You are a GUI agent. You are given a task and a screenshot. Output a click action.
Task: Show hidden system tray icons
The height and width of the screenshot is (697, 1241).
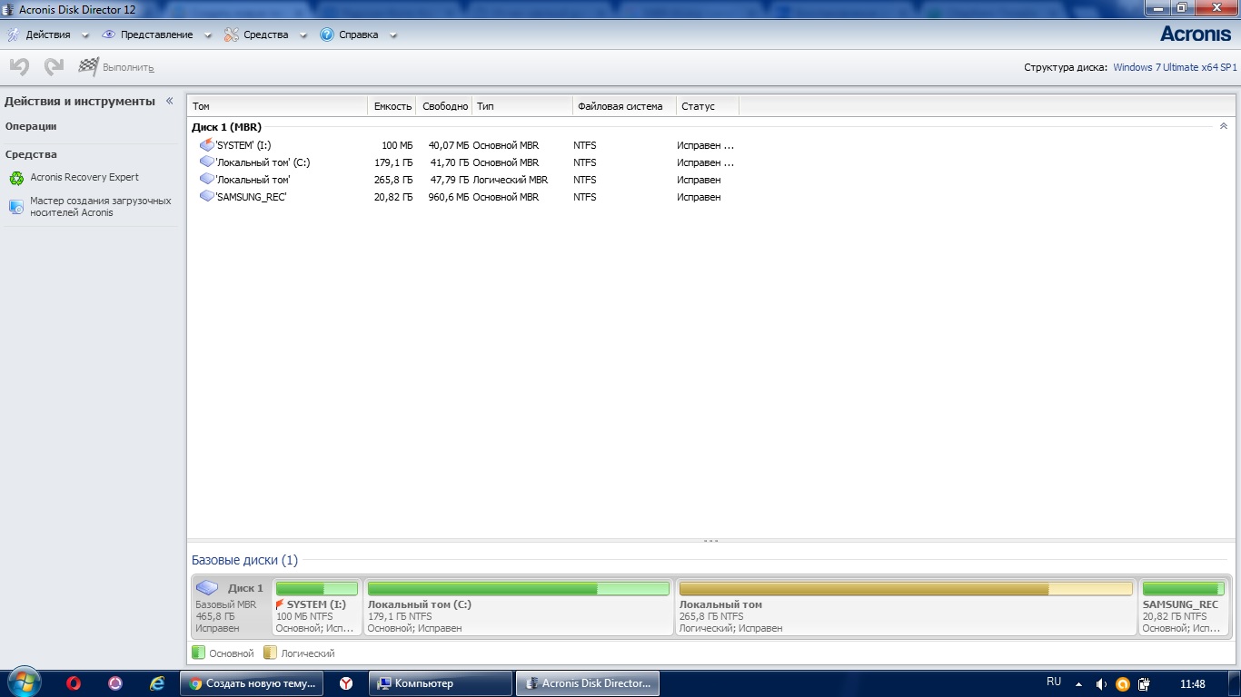click(x=1078, y=683)
